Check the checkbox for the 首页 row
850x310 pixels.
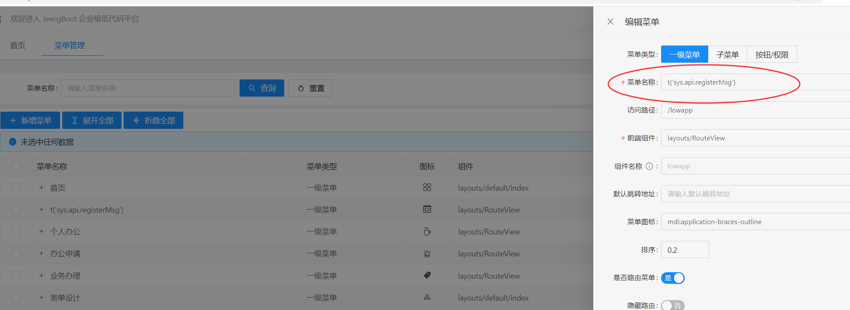pos(16,188)
